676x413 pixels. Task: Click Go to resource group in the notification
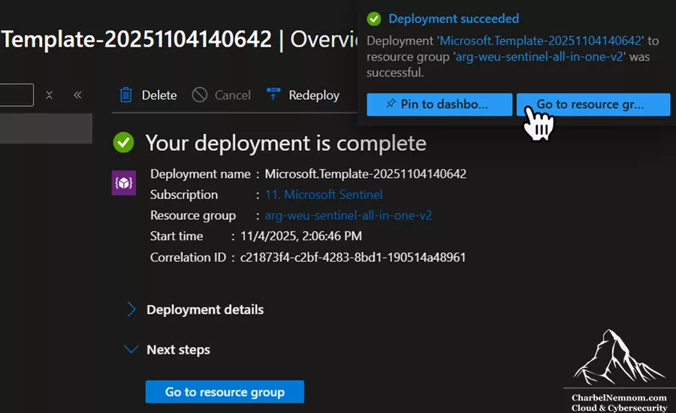(x=593, y=104)
